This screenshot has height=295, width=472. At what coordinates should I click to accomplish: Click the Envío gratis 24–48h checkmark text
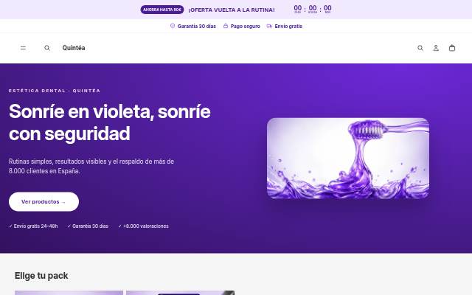tap(33, 226)
